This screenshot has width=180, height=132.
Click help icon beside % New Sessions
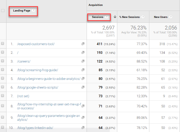pos(143,17)
